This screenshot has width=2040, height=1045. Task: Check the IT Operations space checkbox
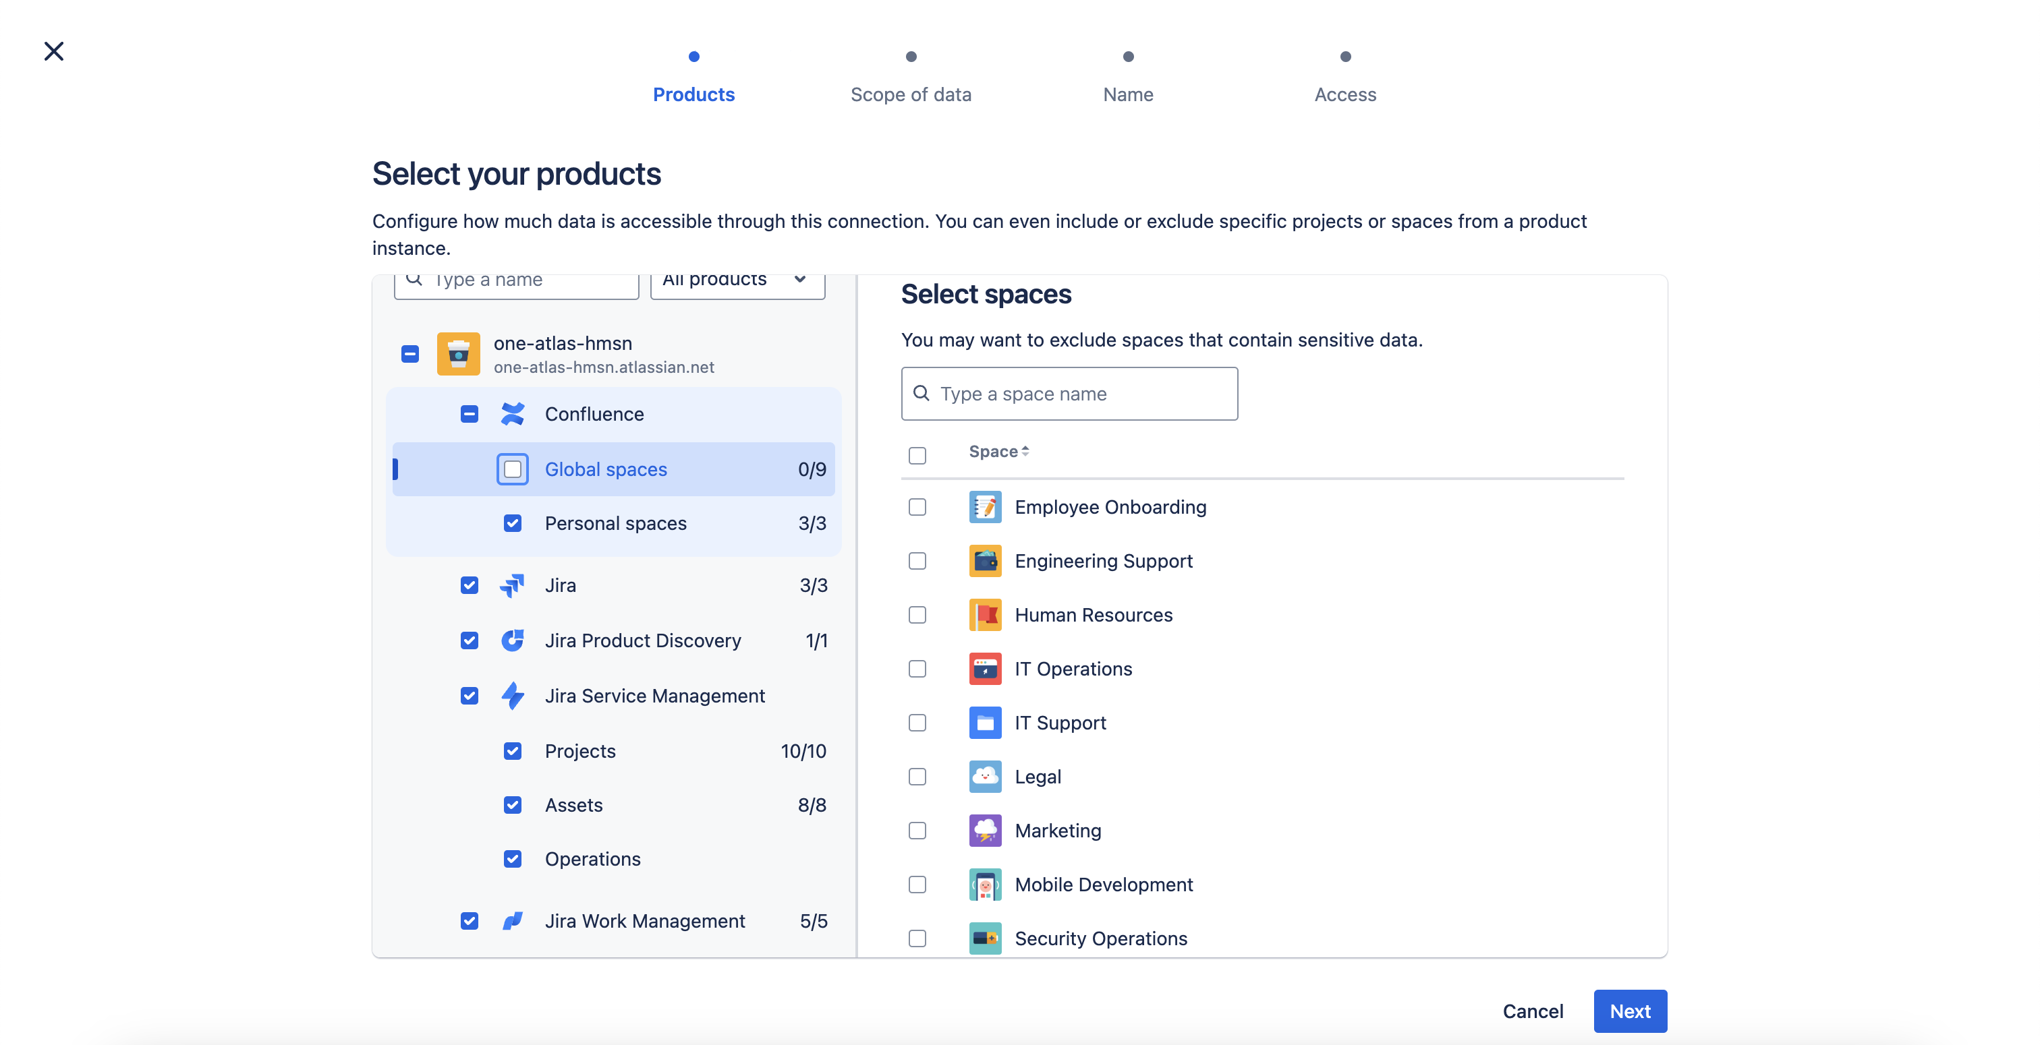[917, 669]
